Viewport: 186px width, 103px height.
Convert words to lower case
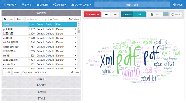(16, 72)
